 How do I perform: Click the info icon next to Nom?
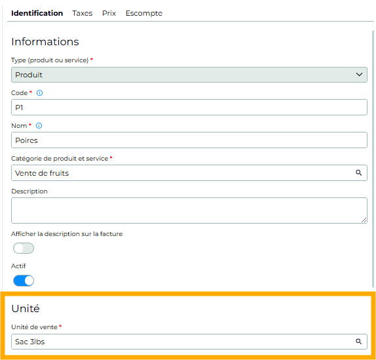tap(39, 125)
